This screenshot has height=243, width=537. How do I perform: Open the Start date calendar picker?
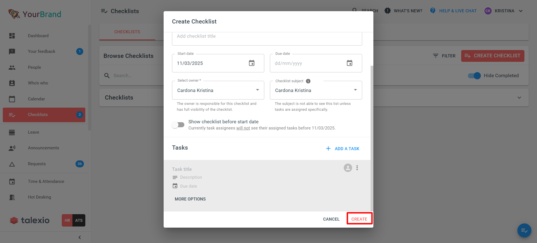point(252,63)
